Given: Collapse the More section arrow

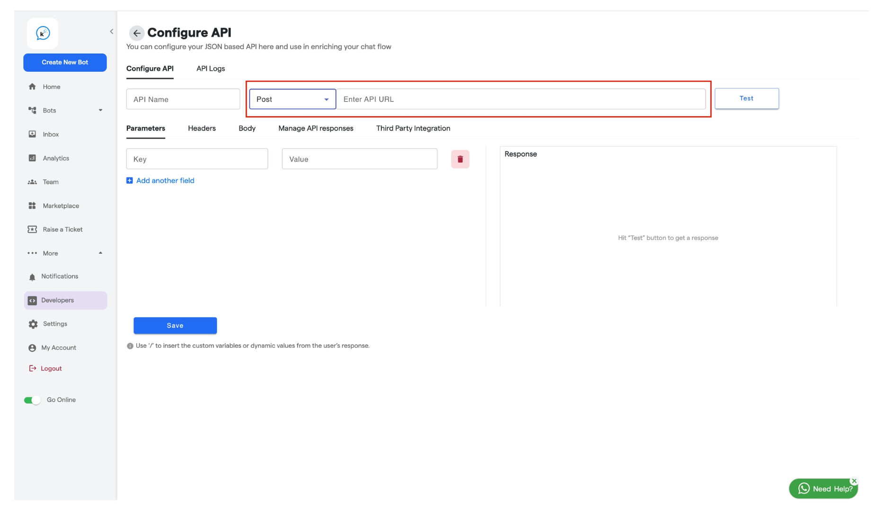Looking at the screenshot, I should coord(100,253).
